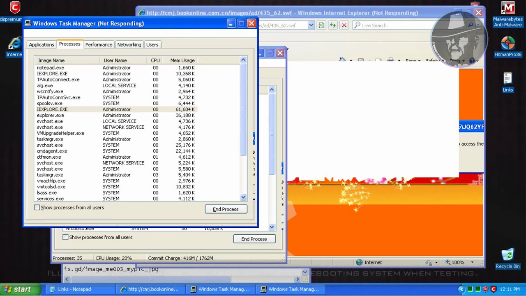Open the Performance tab

coord(99,44)
